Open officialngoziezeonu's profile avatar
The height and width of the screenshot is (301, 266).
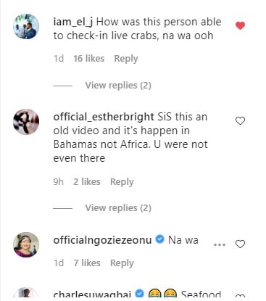tap(26, 244)
